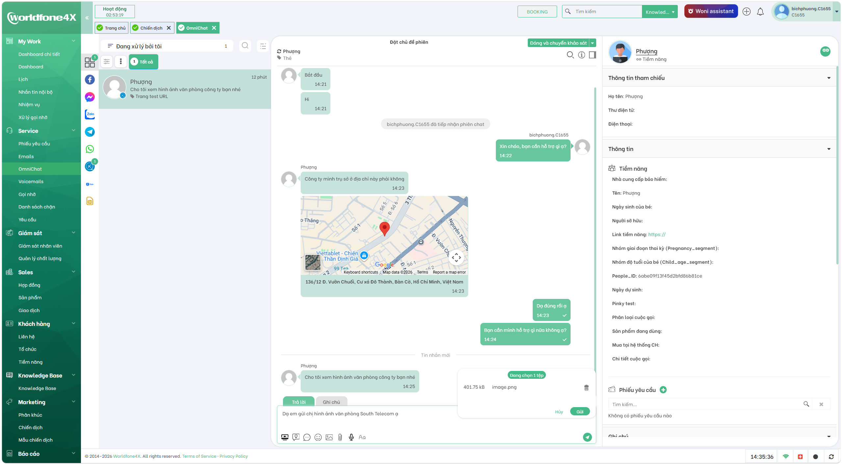
Task: Click the notification bell icon
Action: click(760, 12)
